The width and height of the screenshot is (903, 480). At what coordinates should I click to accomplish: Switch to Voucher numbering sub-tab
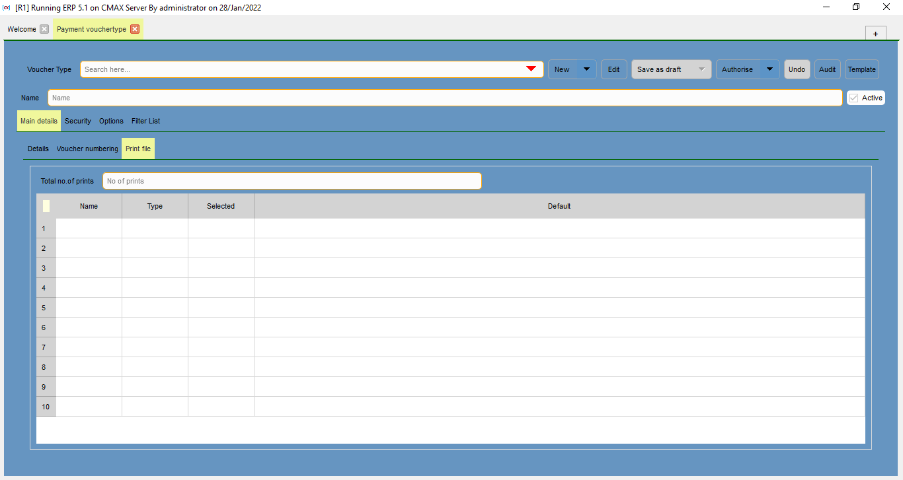click(x=87, y=149)
